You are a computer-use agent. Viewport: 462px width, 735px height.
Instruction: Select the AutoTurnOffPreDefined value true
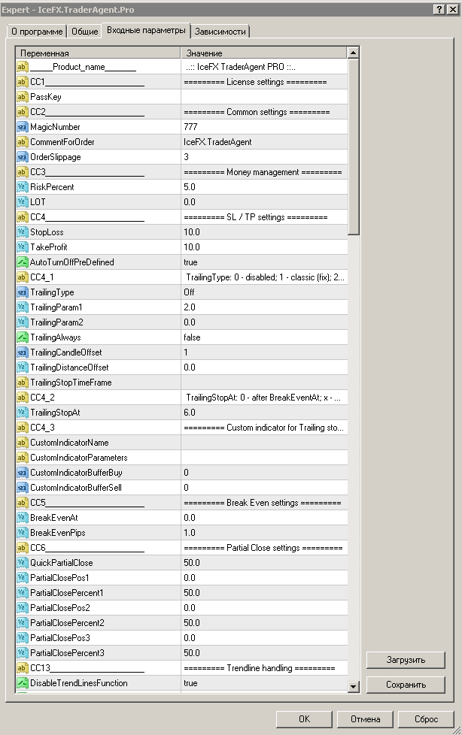[x=190, y=262]
